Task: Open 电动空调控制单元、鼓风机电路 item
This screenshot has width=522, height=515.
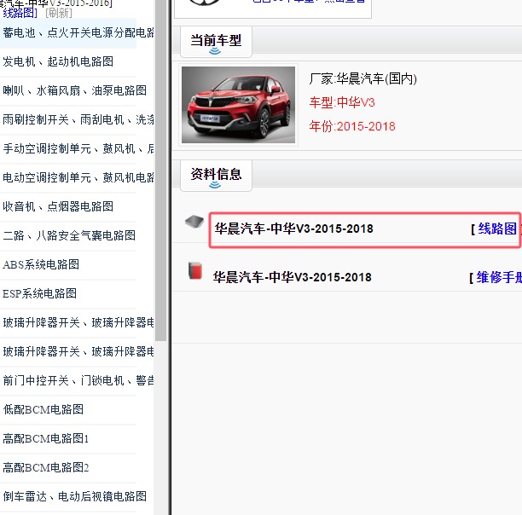Action: [x=78, y=177]
